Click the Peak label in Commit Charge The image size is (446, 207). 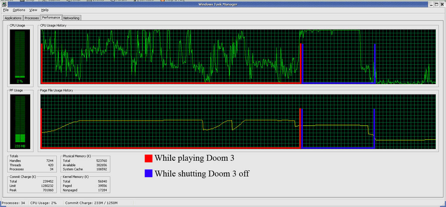[x=13, y=190]
